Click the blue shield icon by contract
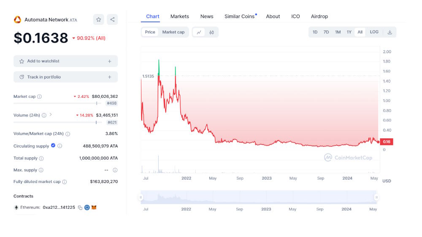The image size is (422, 237). tap(87, 207)
